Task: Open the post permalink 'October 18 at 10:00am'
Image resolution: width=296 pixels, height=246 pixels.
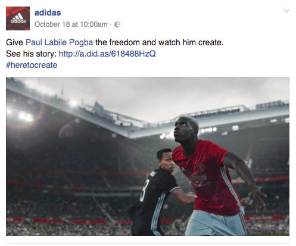Action: point(71,24)
